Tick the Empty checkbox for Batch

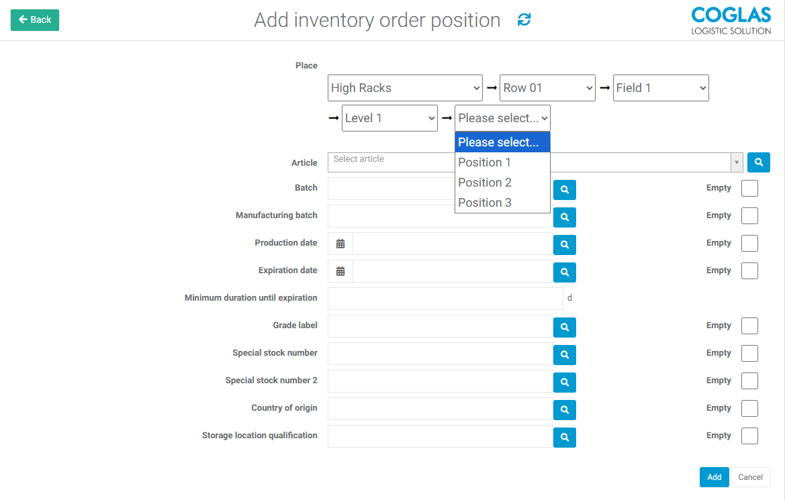tap(749, 189)
